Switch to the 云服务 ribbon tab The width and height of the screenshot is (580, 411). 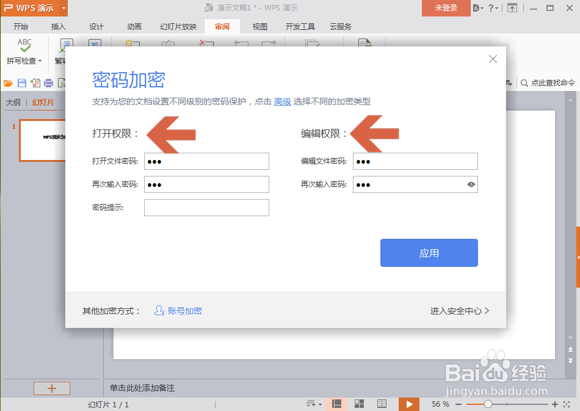click(x=340, y=26)
